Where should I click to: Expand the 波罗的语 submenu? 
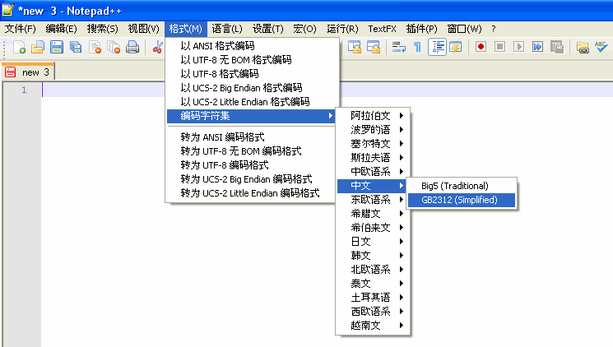(x=373, y=130)
